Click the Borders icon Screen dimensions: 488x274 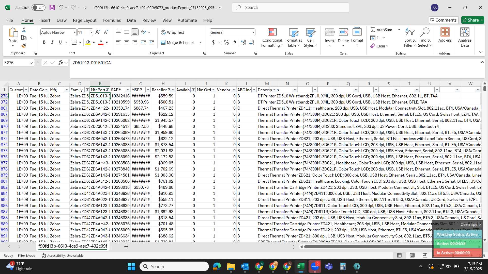pyautogui.click(x=74, y=42)
